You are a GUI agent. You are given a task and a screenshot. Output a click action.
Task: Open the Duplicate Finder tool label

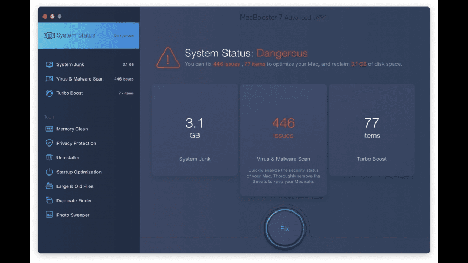tap(74, 200)
